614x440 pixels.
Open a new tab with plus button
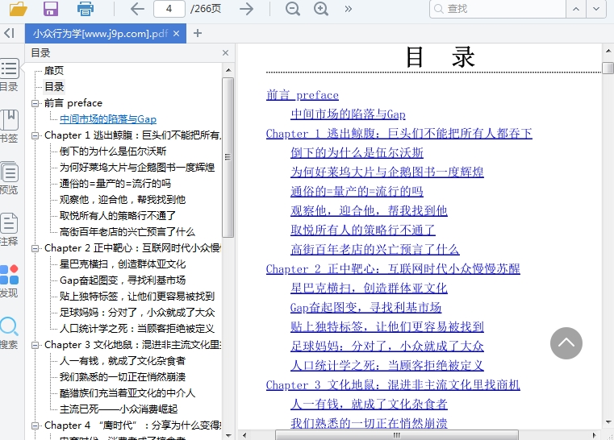coord(198,33)
